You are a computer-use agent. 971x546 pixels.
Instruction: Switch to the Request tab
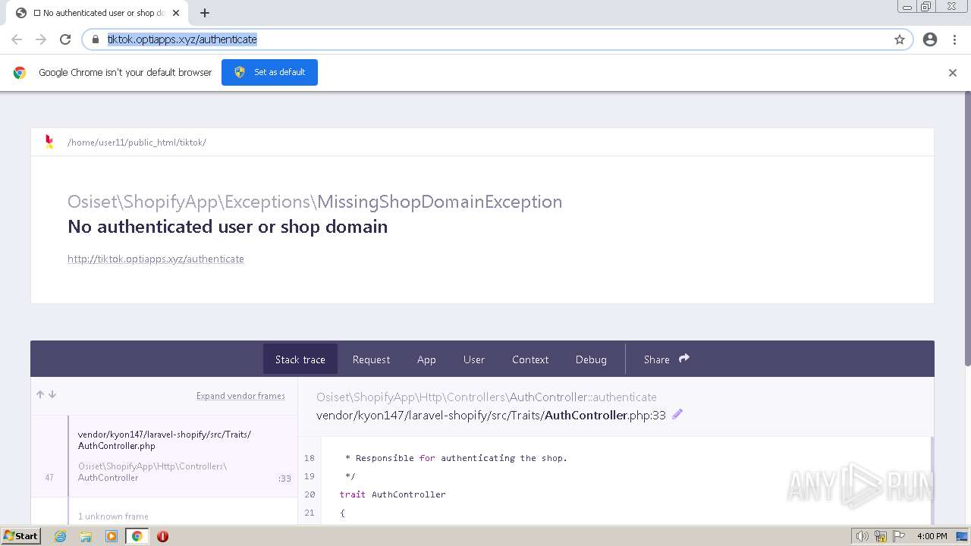tap(371, 359)
